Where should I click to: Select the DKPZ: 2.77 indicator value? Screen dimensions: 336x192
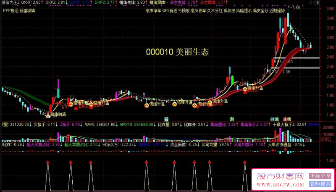(105, 3)
